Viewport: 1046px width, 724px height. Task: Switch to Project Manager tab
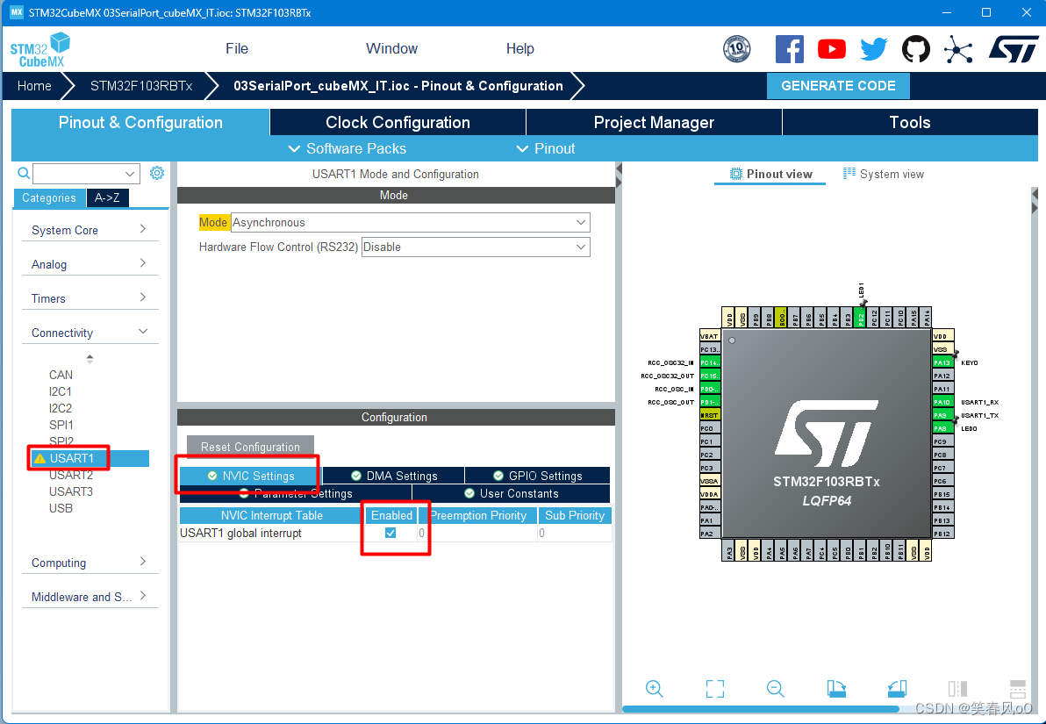[x=654, y=123]
